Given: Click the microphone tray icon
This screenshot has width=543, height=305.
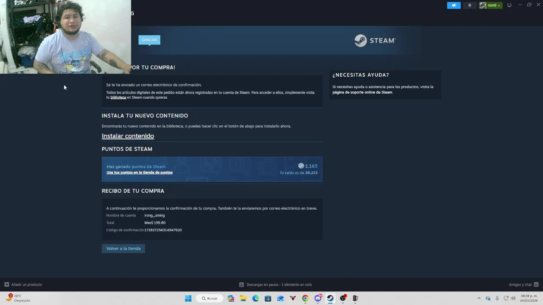Looking at the screenshot, I should pyautogui.click(x=497, y=298).
